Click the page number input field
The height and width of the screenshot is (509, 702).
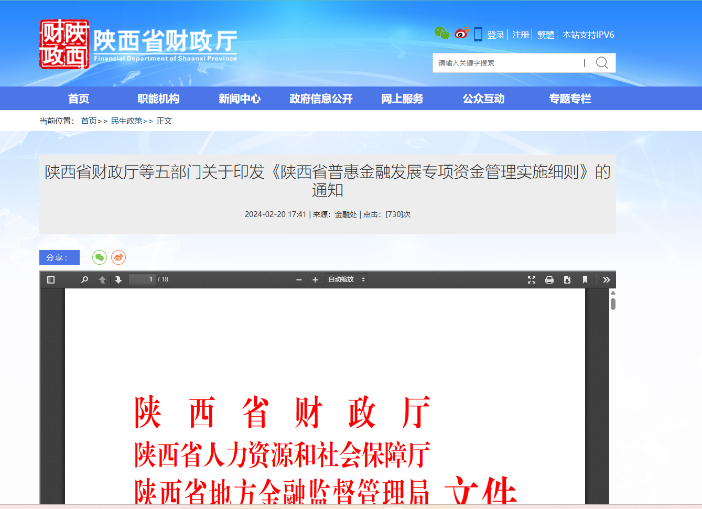click(142, 279)
